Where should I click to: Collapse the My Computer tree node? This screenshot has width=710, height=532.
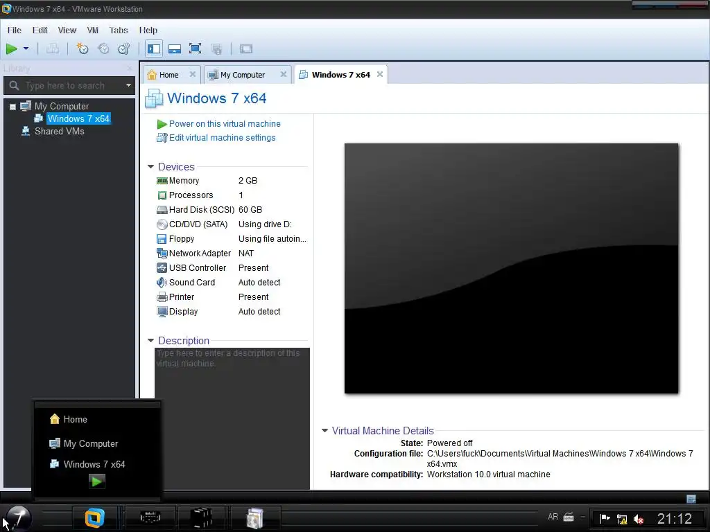(x=12, y=107)
